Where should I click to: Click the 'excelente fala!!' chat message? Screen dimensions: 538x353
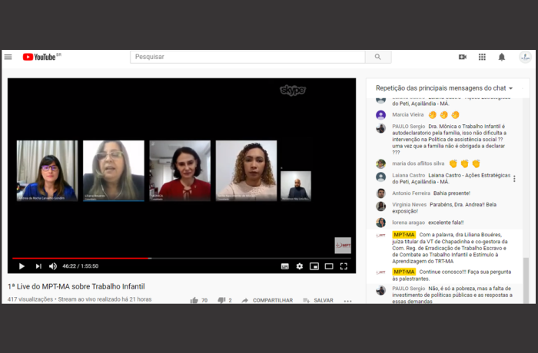446,223
